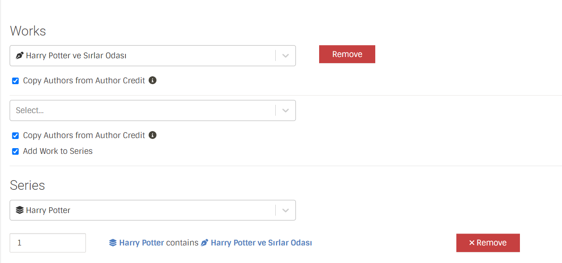Click red Remove button next to work
Image resolution: width=562 pixels, height=263 pixels.
pos(347,54)
